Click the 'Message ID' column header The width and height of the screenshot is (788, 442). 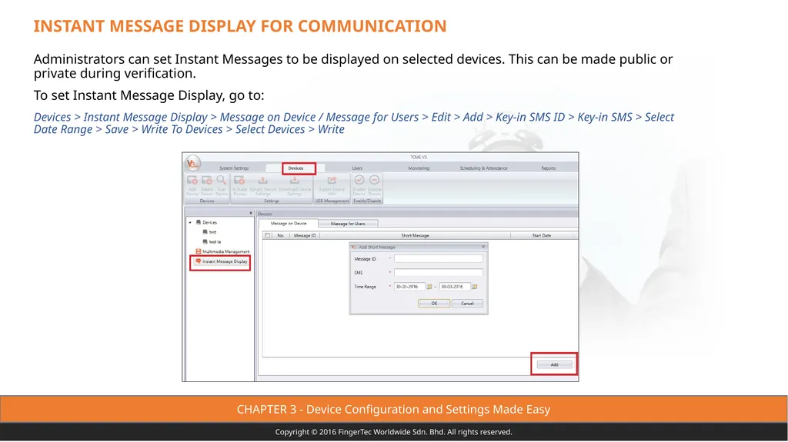coord(305,235)
